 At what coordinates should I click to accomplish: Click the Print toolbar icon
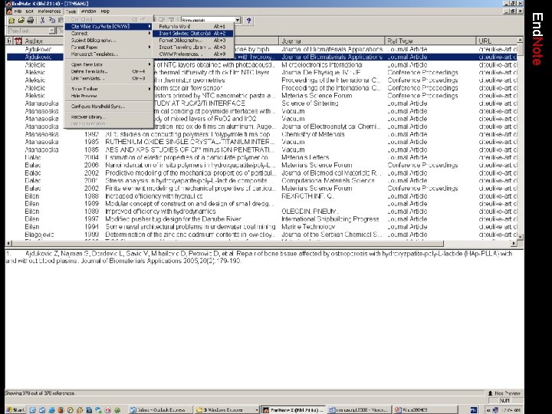31,21
